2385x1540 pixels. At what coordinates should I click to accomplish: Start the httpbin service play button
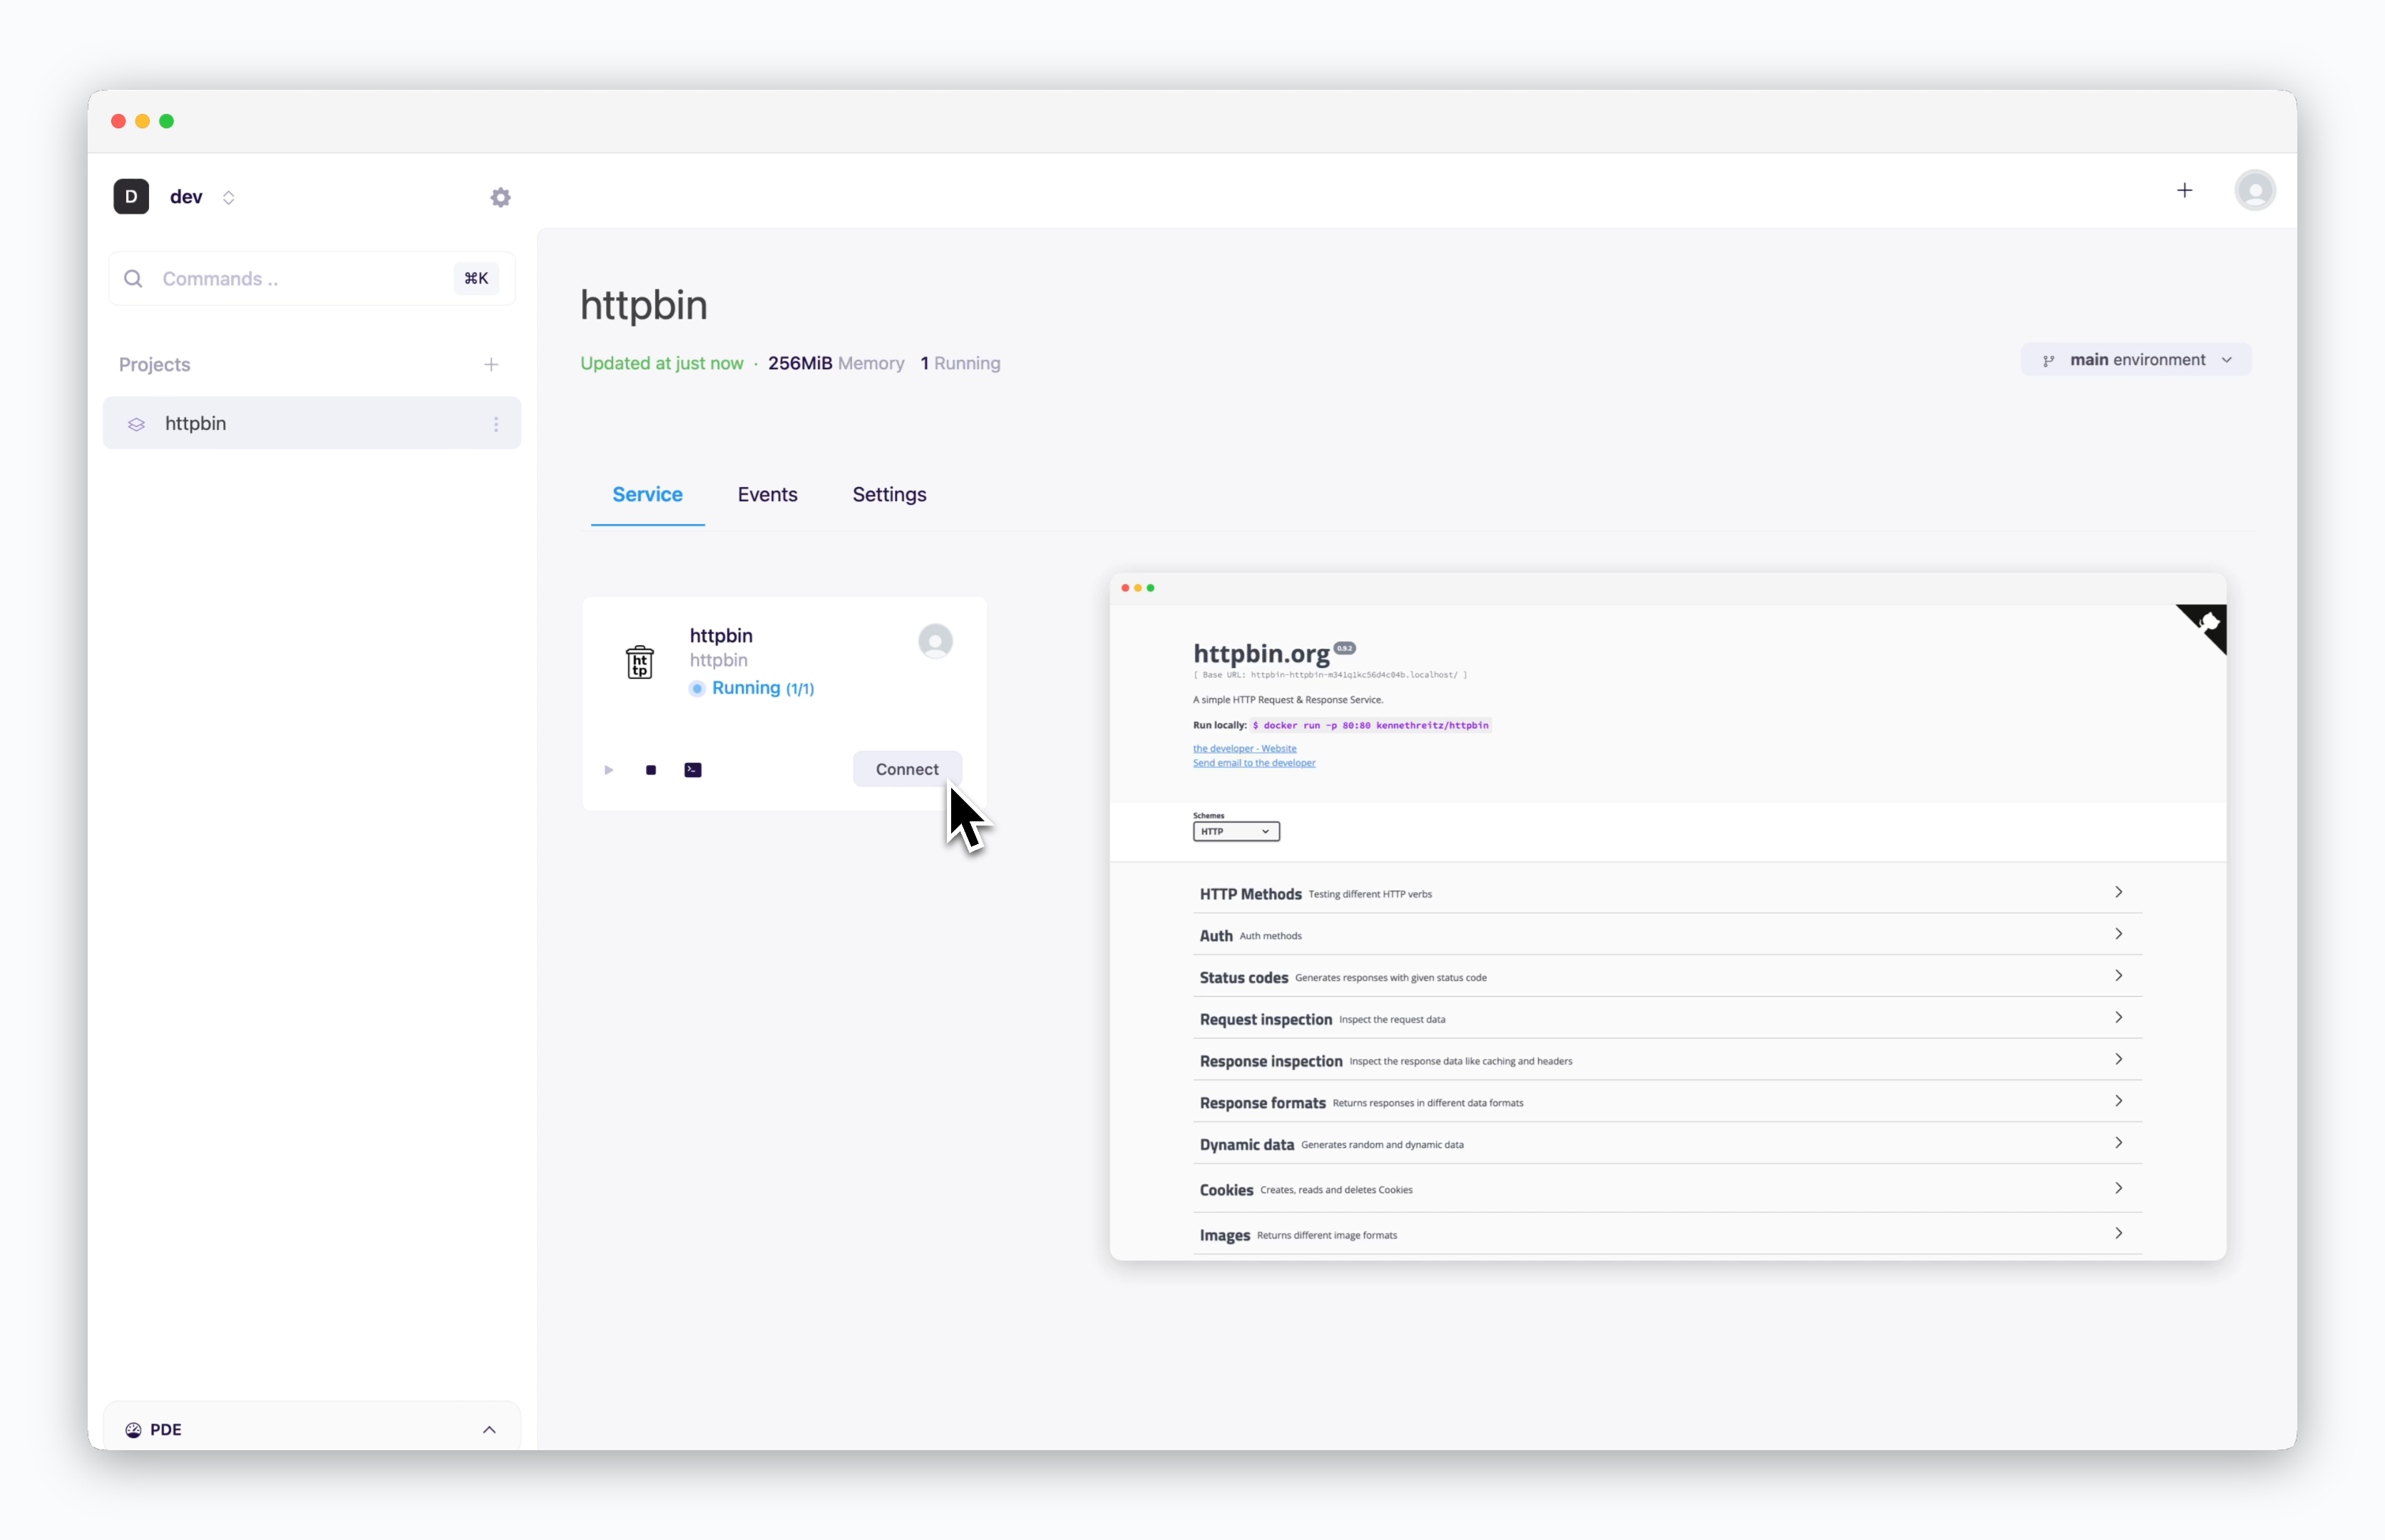click(x=608, y=770)
